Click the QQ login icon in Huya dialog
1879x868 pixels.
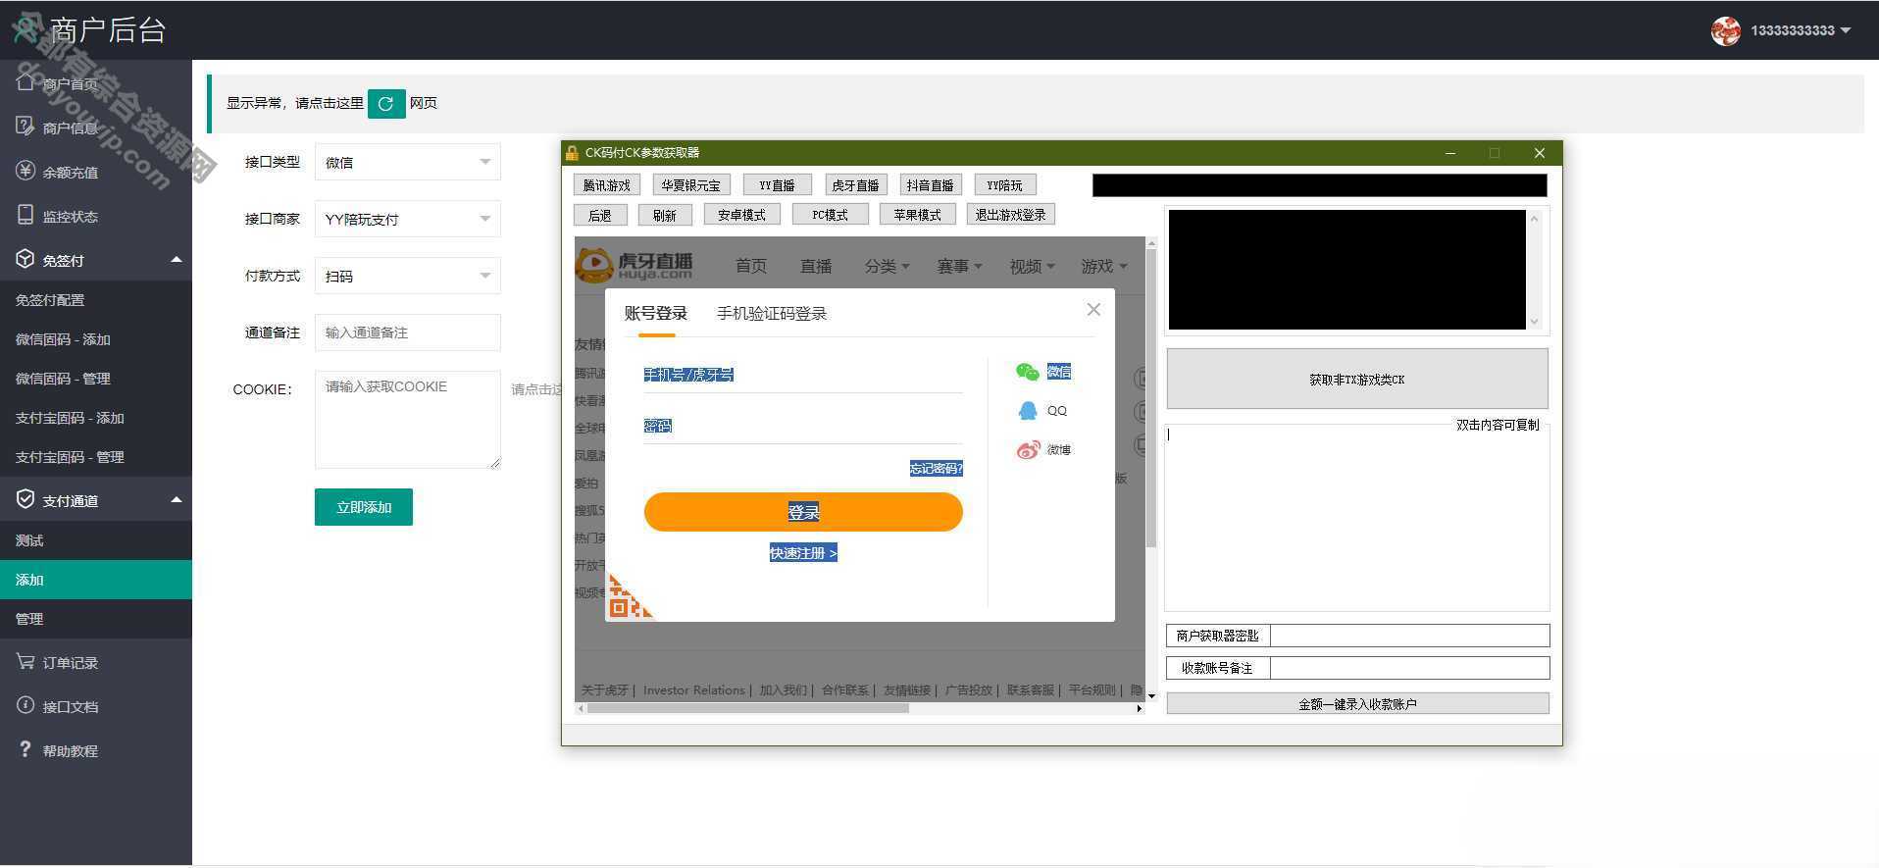click(x=1027, y=411)
